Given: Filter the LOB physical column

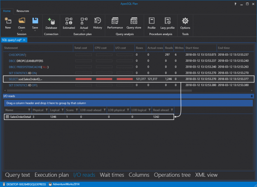Looking at the screenshot, I should pyautogui.click(x=128, y=110).
